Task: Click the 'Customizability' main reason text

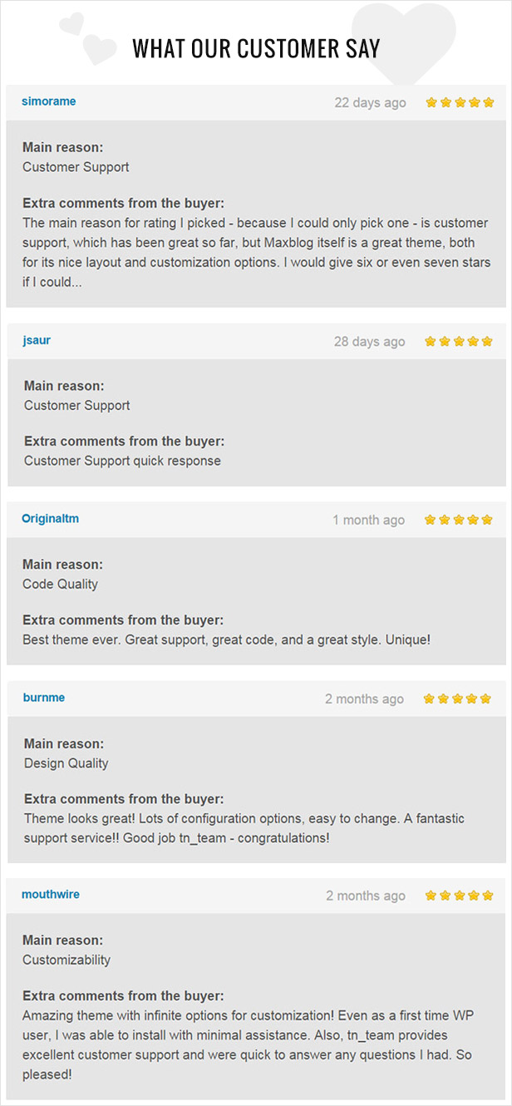Action: (66, 960)
